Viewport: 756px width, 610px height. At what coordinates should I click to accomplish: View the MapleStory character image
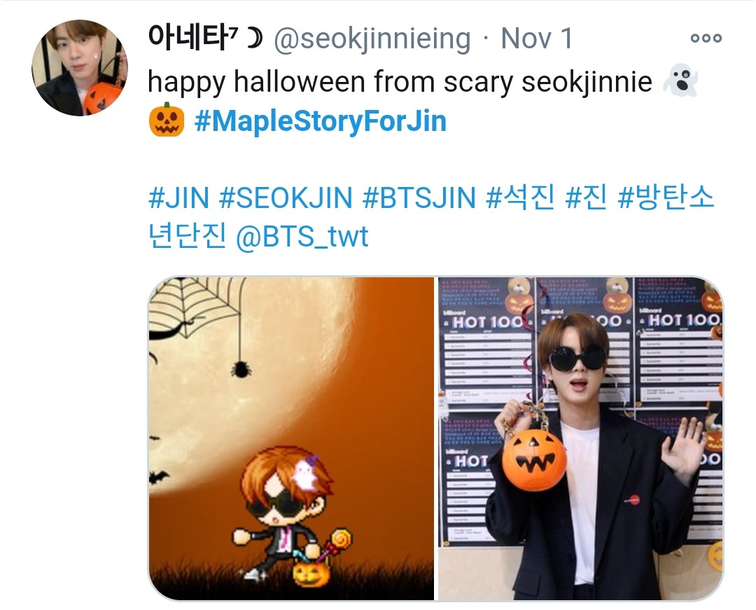pos(291,439)
